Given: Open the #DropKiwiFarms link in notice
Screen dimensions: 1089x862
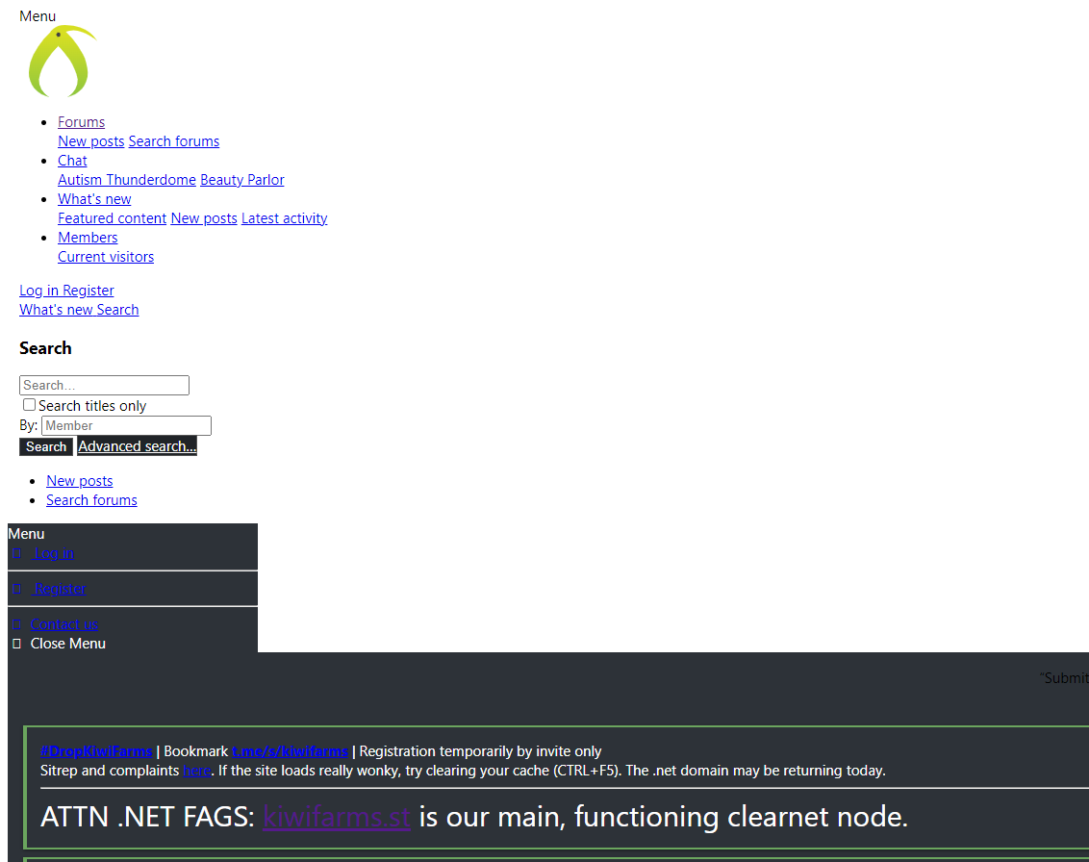Looking at the screenshot, I should (x=96, y=751).
